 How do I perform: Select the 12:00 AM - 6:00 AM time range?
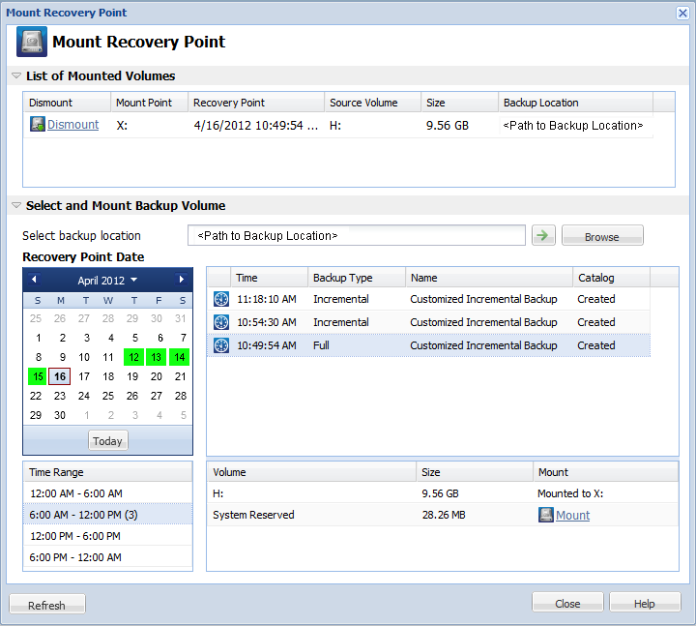tap(74, 493)
